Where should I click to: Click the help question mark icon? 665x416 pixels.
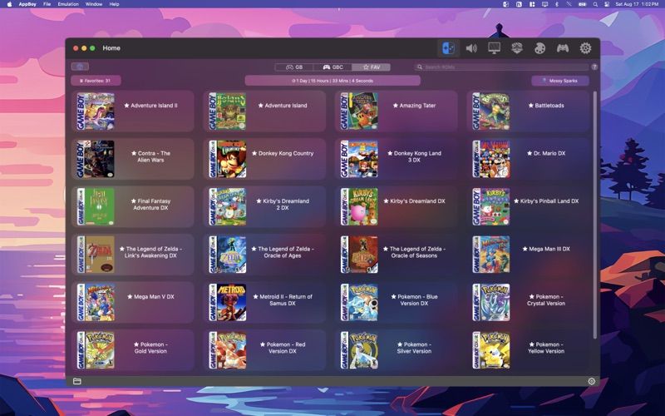tap(594, 67)
